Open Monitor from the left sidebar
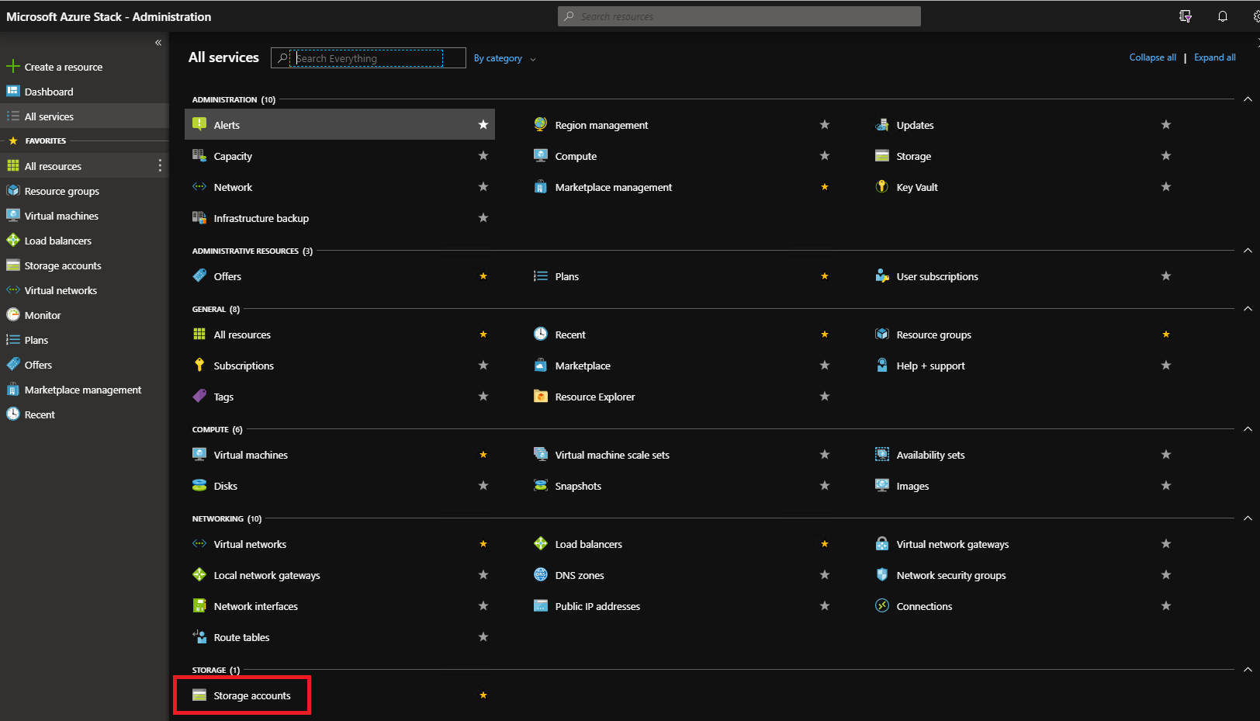Screen dimensions: 1260x721 coord(42,314)
